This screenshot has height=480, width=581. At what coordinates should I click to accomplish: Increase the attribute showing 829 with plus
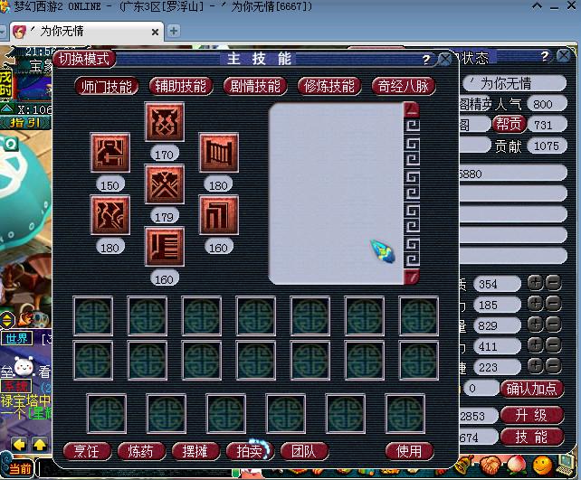coord(535,325)
